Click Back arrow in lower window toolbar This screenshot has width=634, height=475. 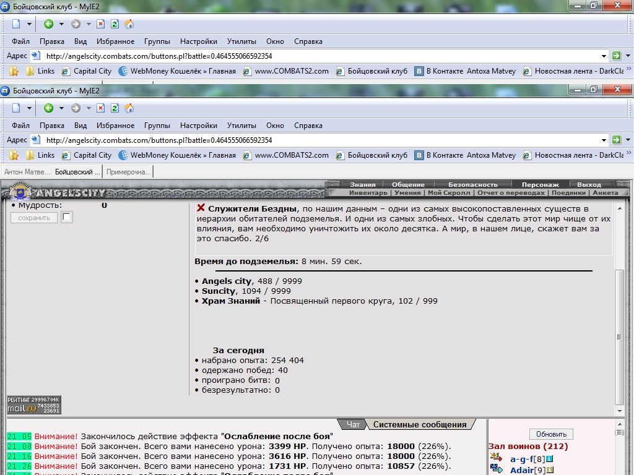pos(48,108)
